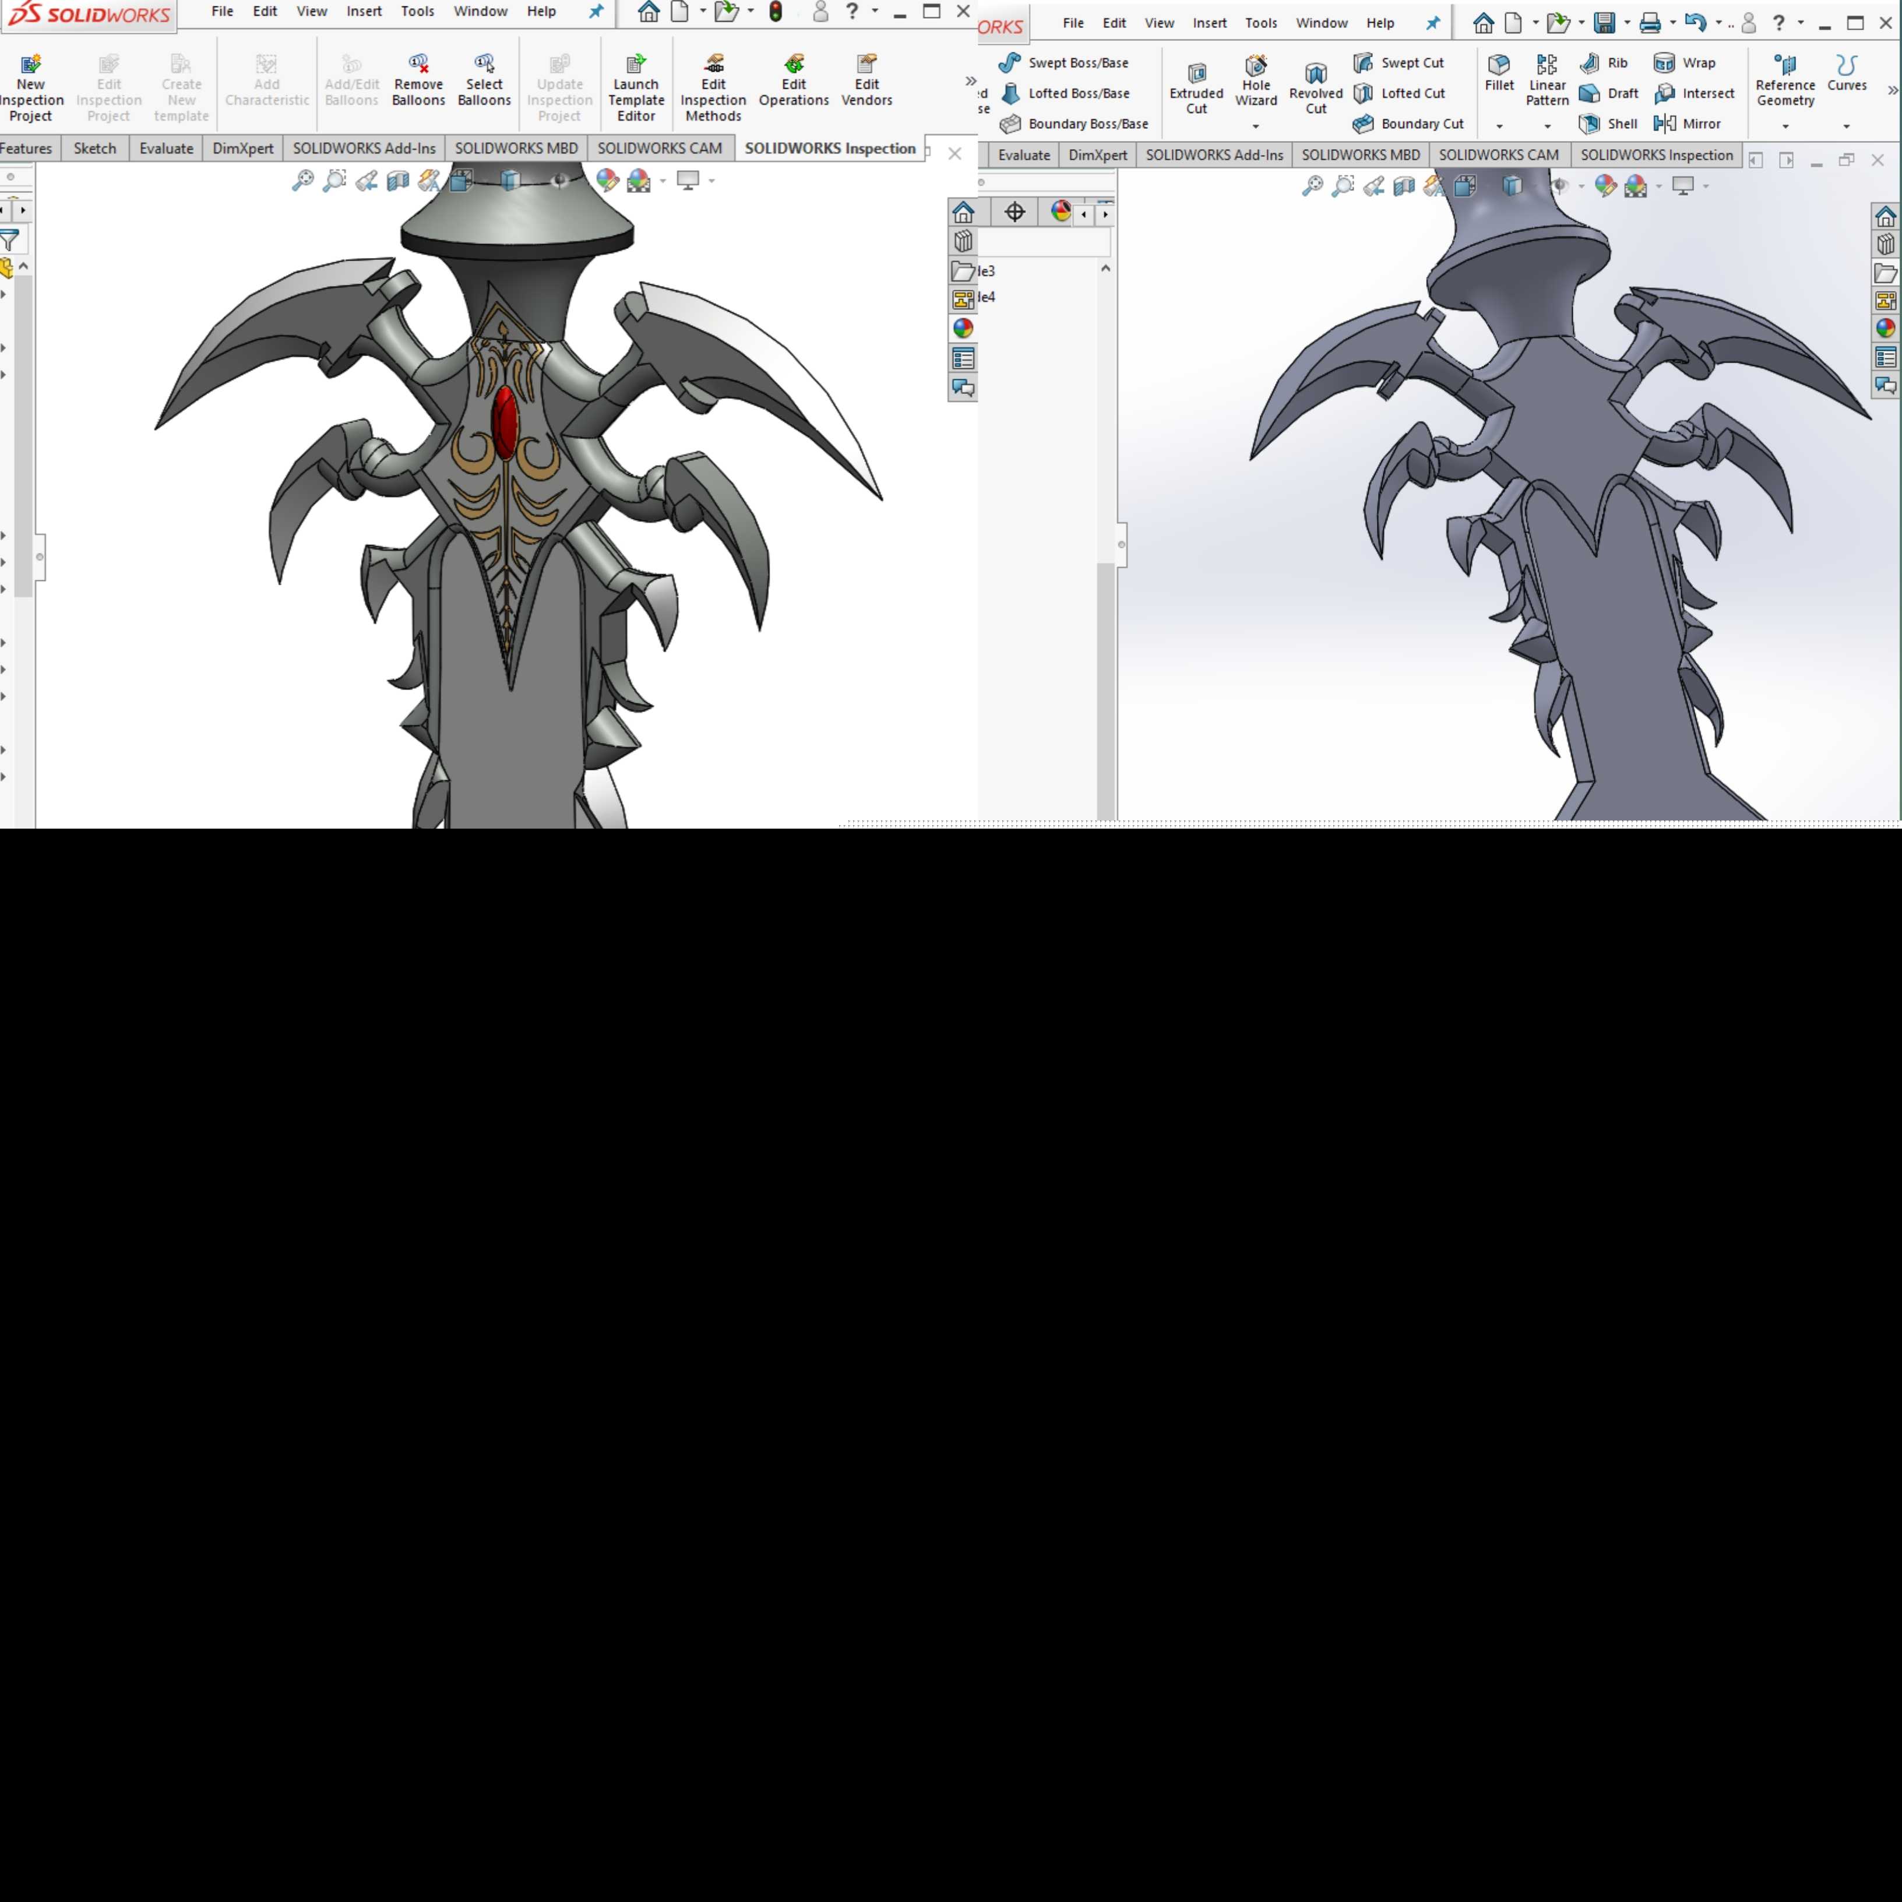This screenshot has width=1902, height=1902.
Task: Open the Fillet dropdown arrow
Action: coord(1499,126)
